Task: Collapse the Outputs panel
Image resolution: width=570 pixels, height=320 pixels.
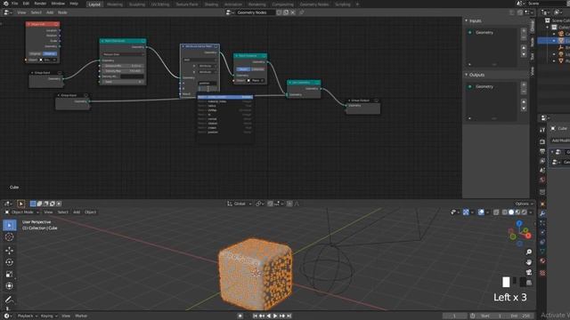Action: (467, 75)
